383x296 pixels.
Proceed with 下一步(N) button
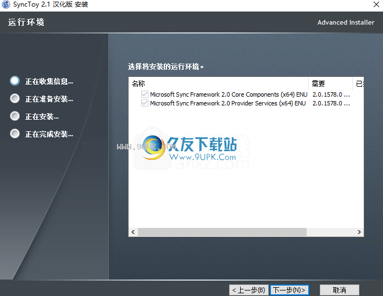(x=289, y=290)
